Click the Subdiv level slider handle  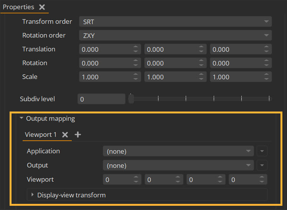pyautogui.click(x=131, y=99)
